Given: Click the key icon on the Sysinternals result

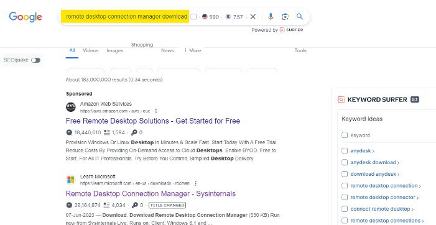Looking at the screenshot, I should tap(135, 205).
